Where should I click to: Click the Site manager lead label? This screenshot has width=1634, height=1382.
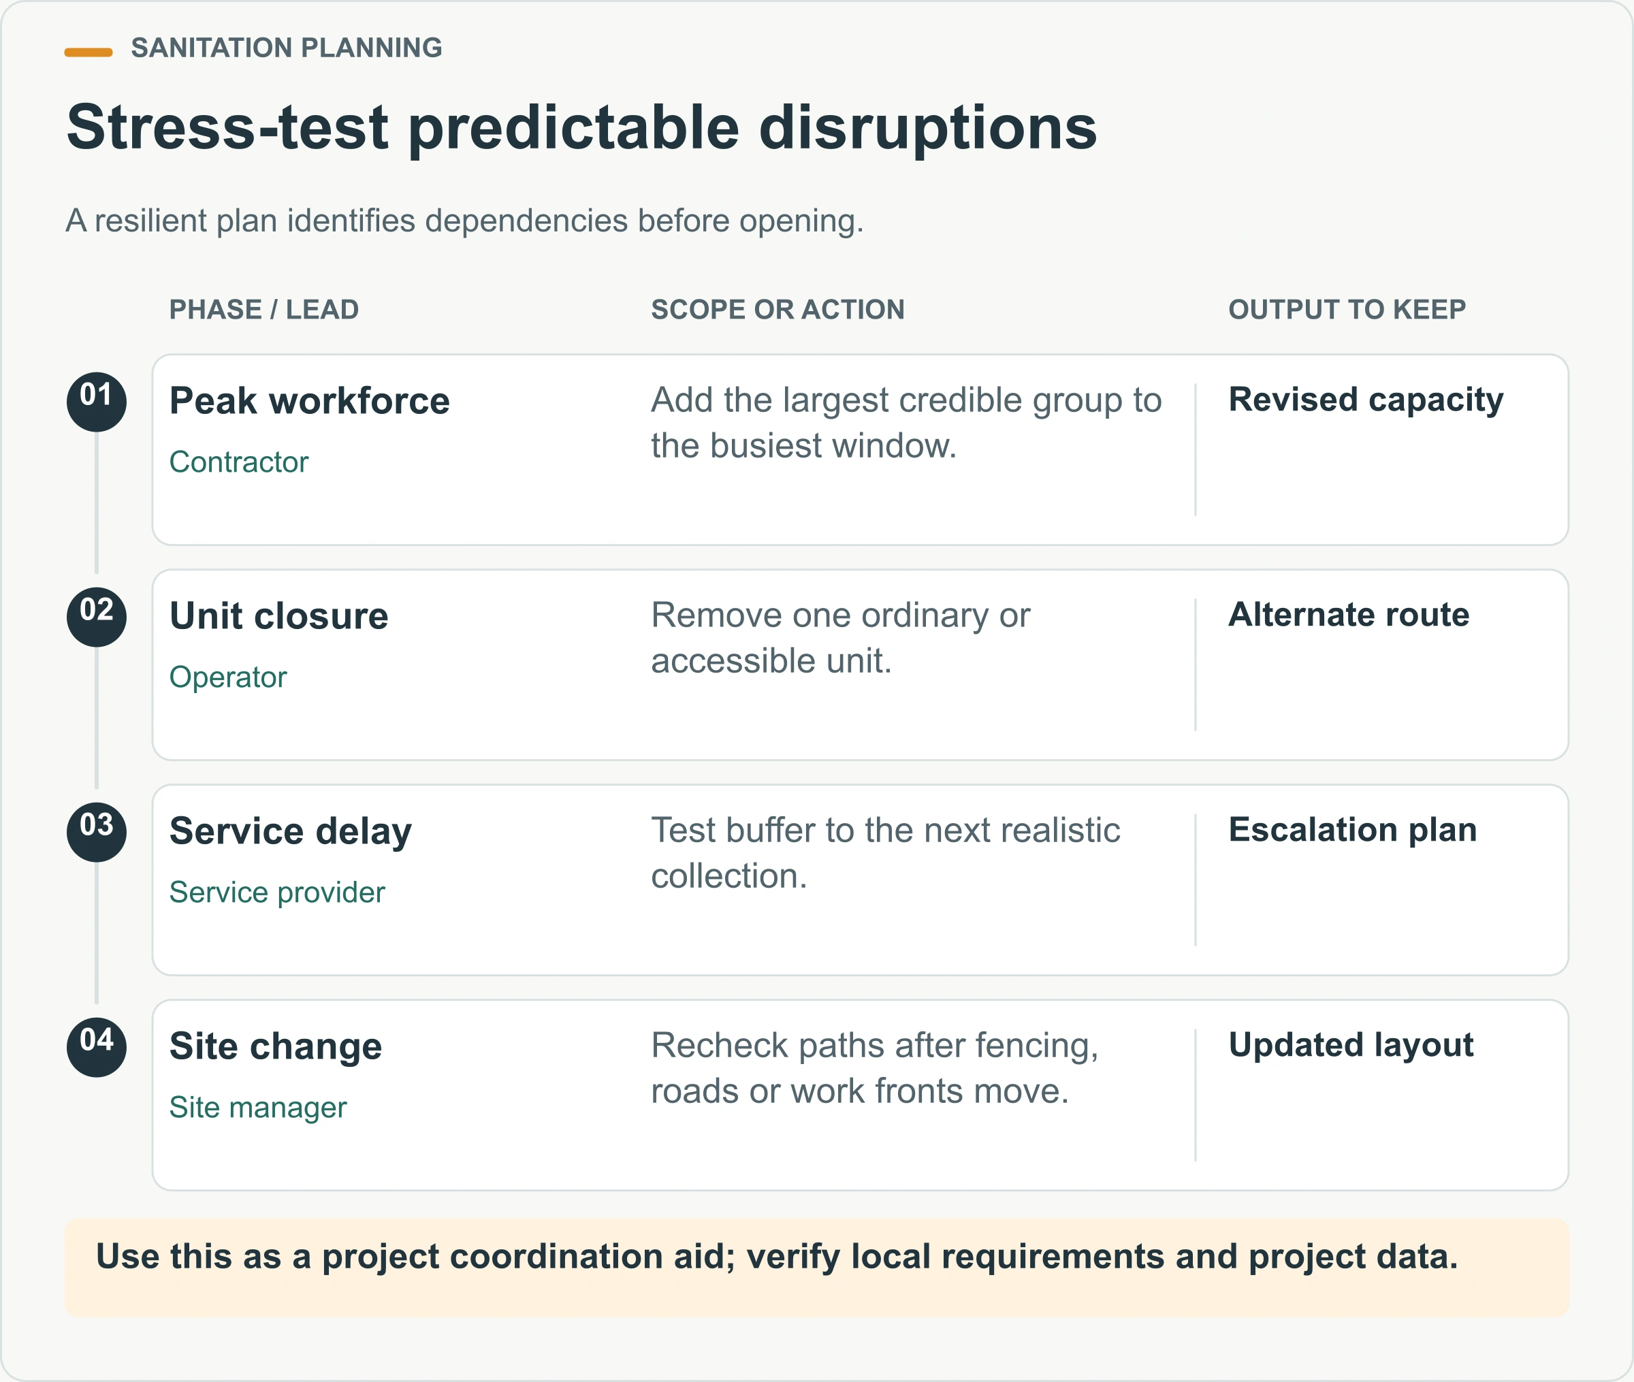(x=258, y=1108)
